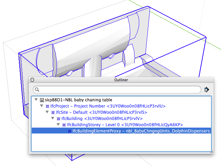Collapse the IfcBuildingStorey – Level 0 triangle

click(x=58, y=124)
